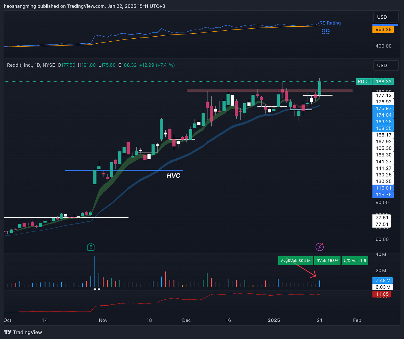Click the change value +12.99 (+7.41%)
This screenshot has width=404, height=339.
coord(157,65)
